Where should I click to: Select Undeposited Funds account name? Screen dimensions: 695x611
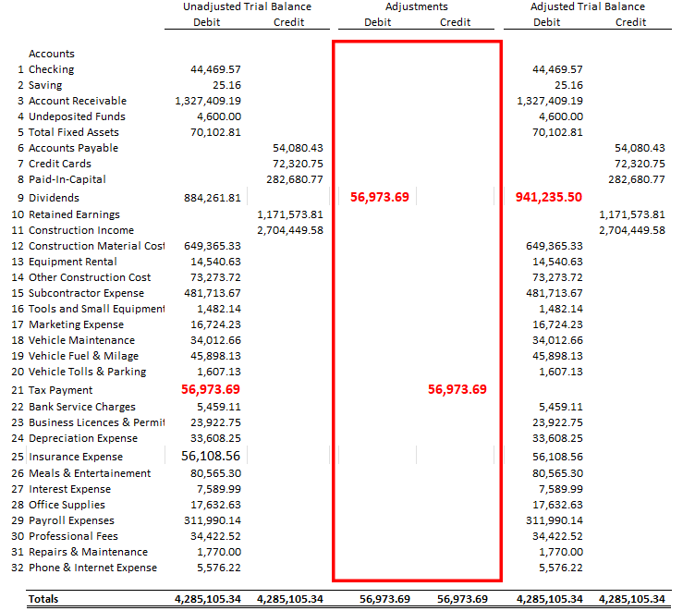77,116
